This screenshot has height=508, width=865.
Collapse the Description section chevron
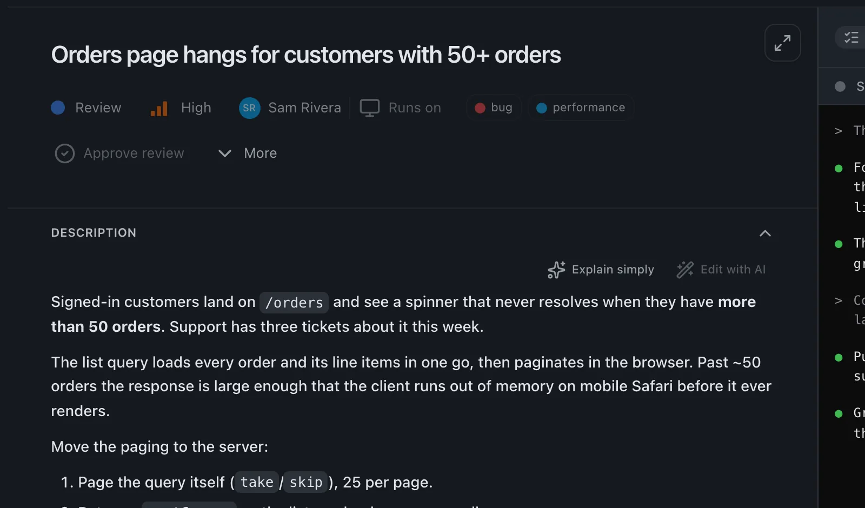[x=765, y=233]
